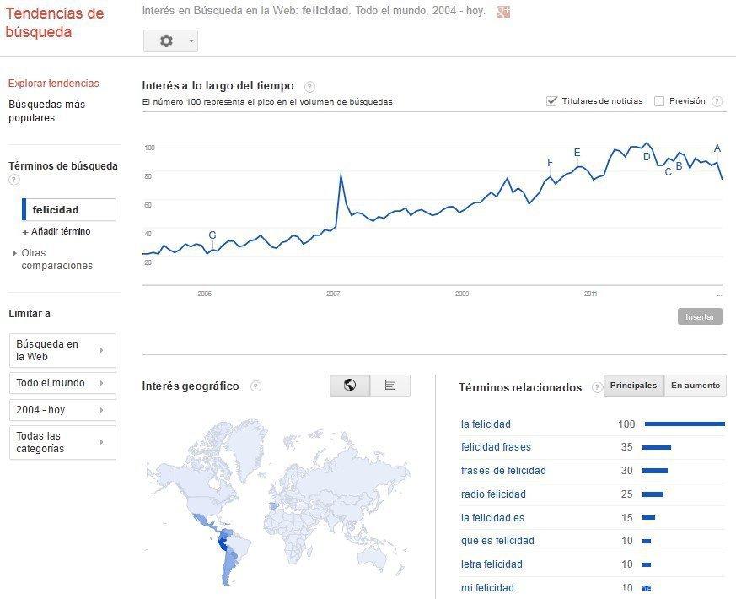Uncheck the Titulares de noticias checkbox

coord(552,100)
